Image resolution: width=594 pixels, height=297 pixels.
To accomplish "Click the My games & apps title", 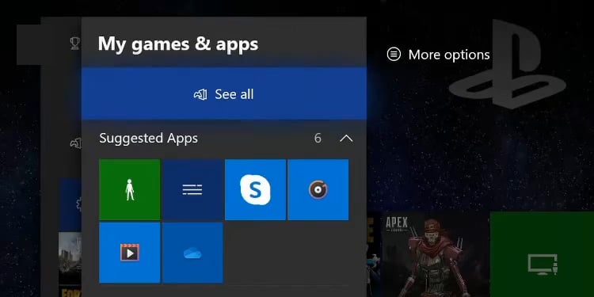I will (178, 44).
